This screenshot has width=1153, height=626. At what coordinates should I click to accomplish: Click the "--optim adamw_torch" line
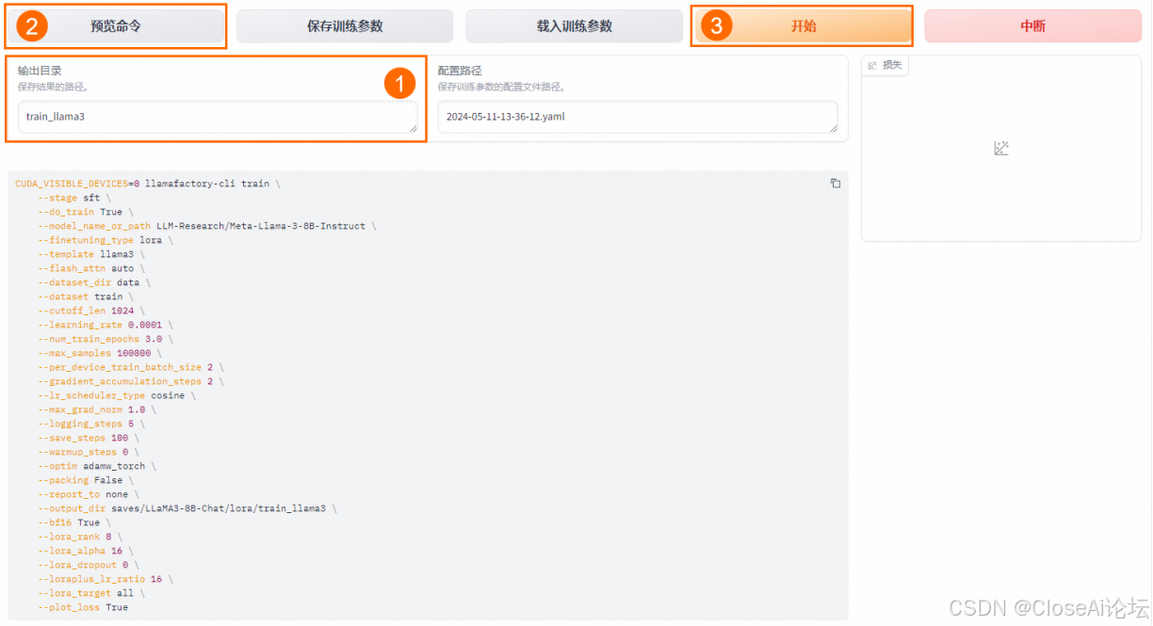point(96,466)
